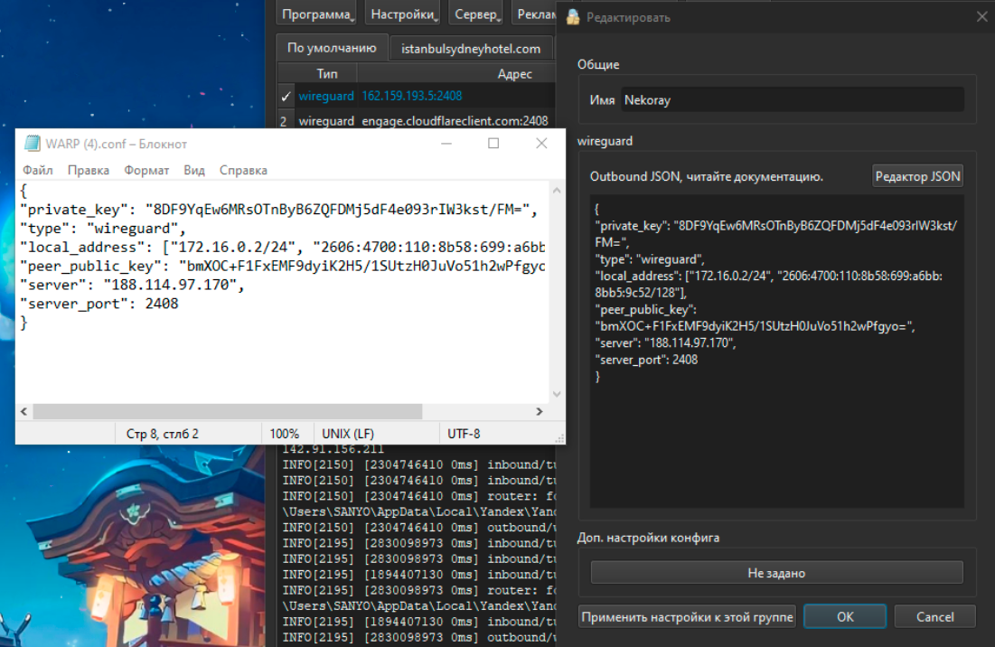Open the Формат menu in Notepad
The width and height of the screenshot is (995, 647).
(x=146, y=170)
